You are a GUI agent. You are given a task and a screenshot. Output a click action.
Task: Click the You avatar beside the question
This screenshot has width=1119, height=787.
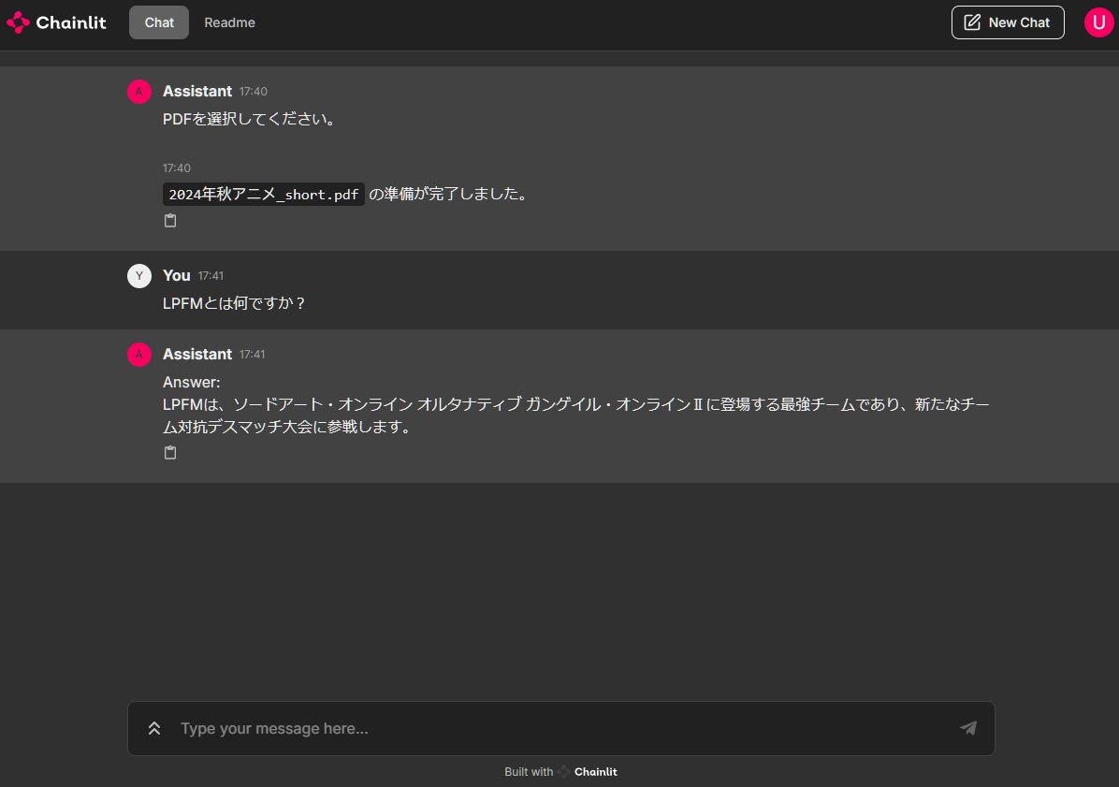pos(138,275)
